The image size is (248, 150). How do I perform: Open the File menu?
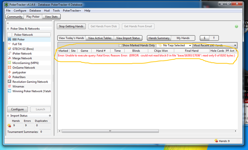pos(8,11)
